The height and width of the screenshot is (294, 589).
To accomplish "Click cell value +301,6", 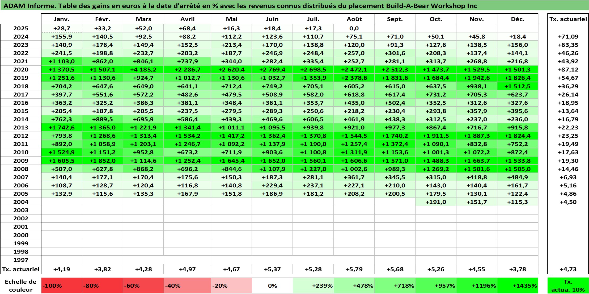I will [395, 53].
